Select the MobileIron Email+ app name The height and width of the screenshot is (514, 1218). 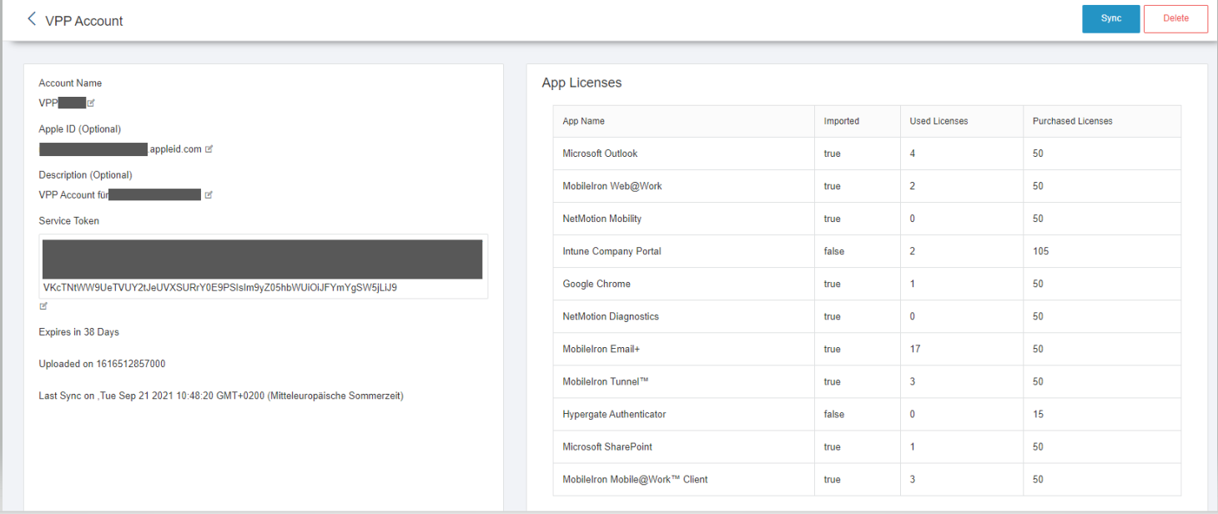tap(601, 349)
